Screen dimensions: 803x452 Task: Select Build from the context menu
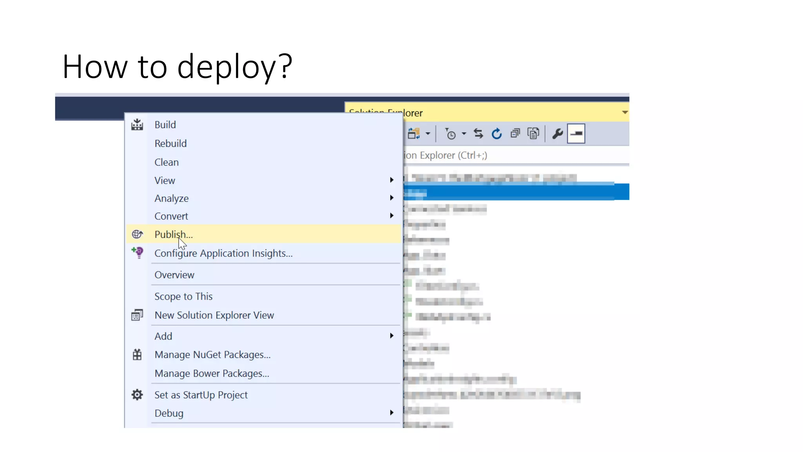click(x=263, y=125)
